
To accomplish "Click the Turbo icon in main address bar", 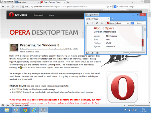I will [x=108, y=7].
